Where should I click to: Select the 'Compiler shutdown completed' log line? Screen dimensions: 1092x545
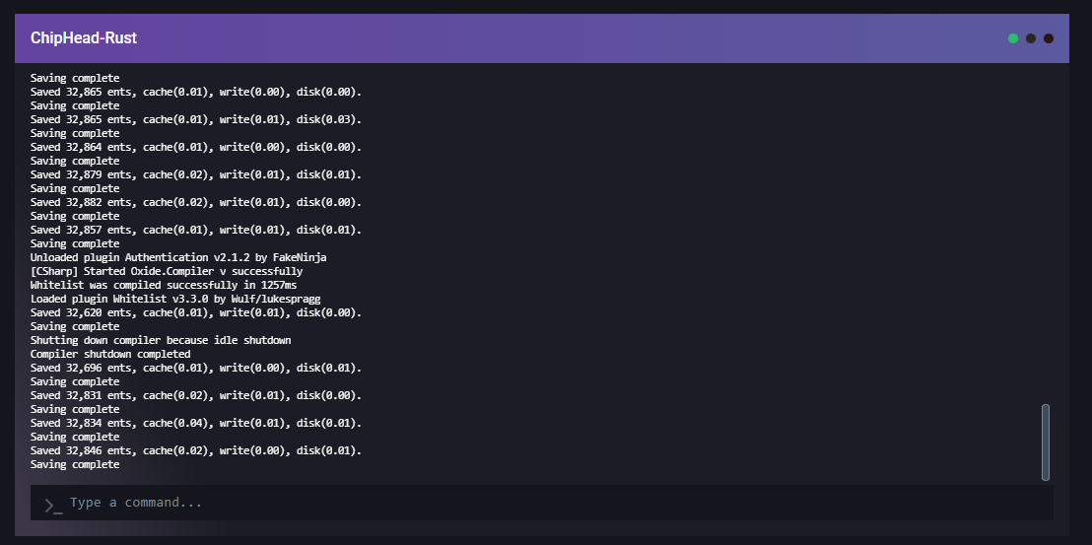[x=110, y=354]
